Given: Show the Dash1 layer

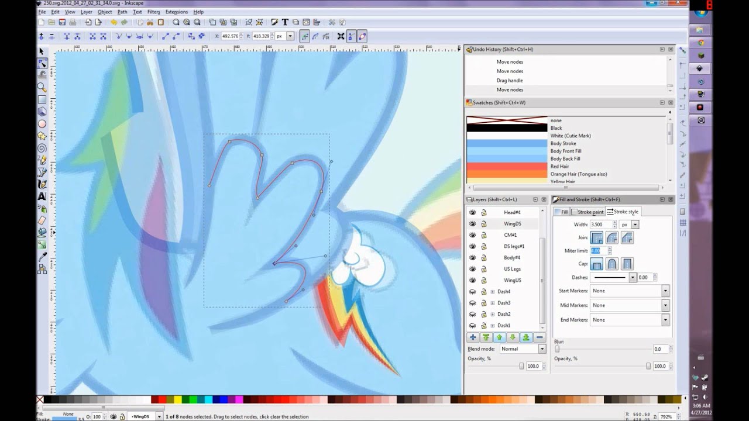Looking at the screenshot, I should 473,325.
